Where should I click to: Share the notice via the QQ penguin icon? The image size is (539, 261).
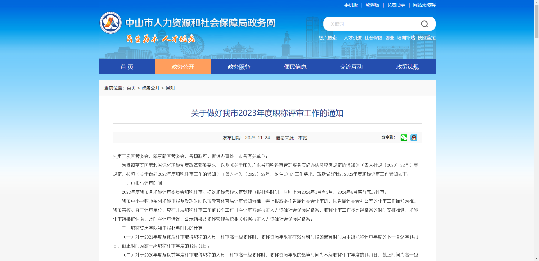pyautogui.click(x=414, y=138)
